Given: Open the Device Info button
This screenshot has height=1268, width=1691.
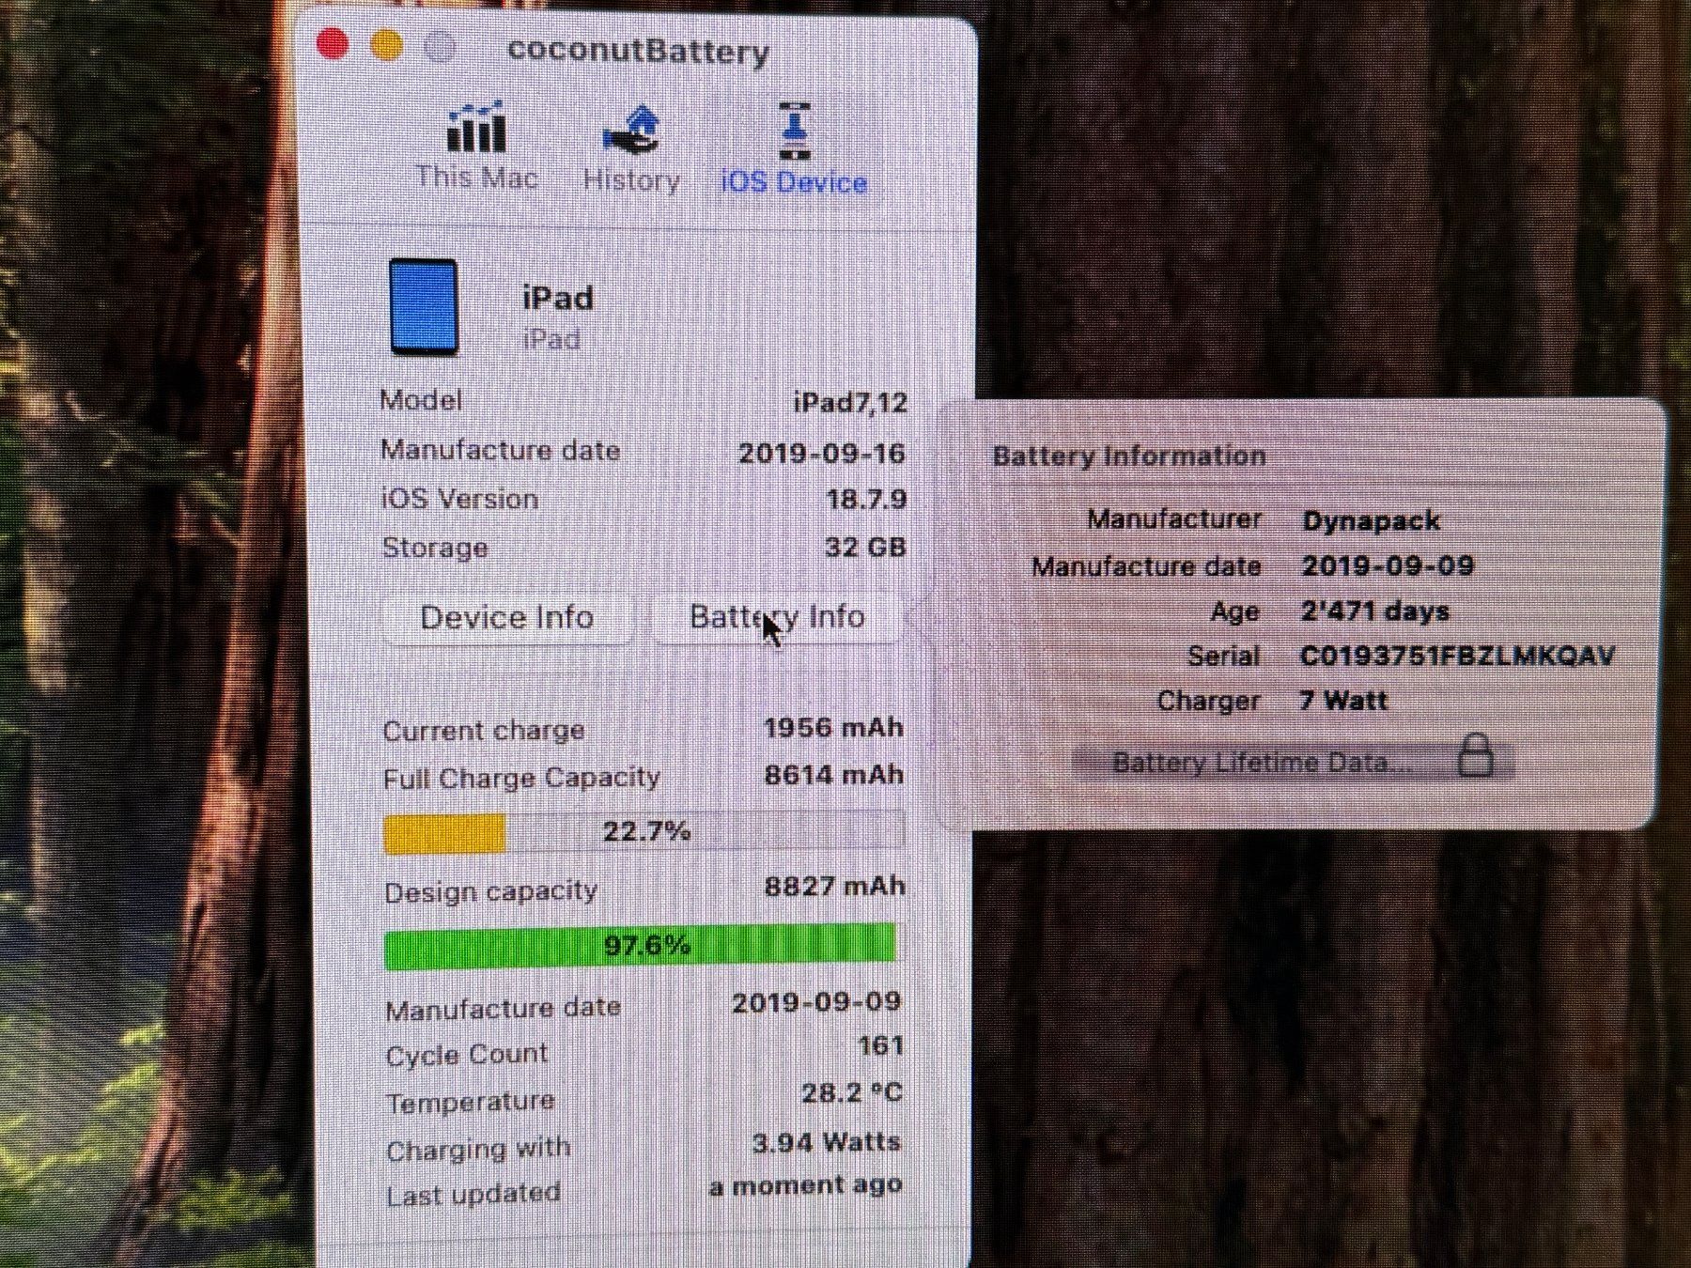Looking at the screenshot, I should click(507, 617).
